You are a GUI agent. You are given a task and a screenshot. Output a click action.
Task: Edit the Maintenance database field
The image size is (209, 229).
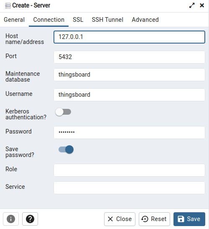[x=129, y=75]
